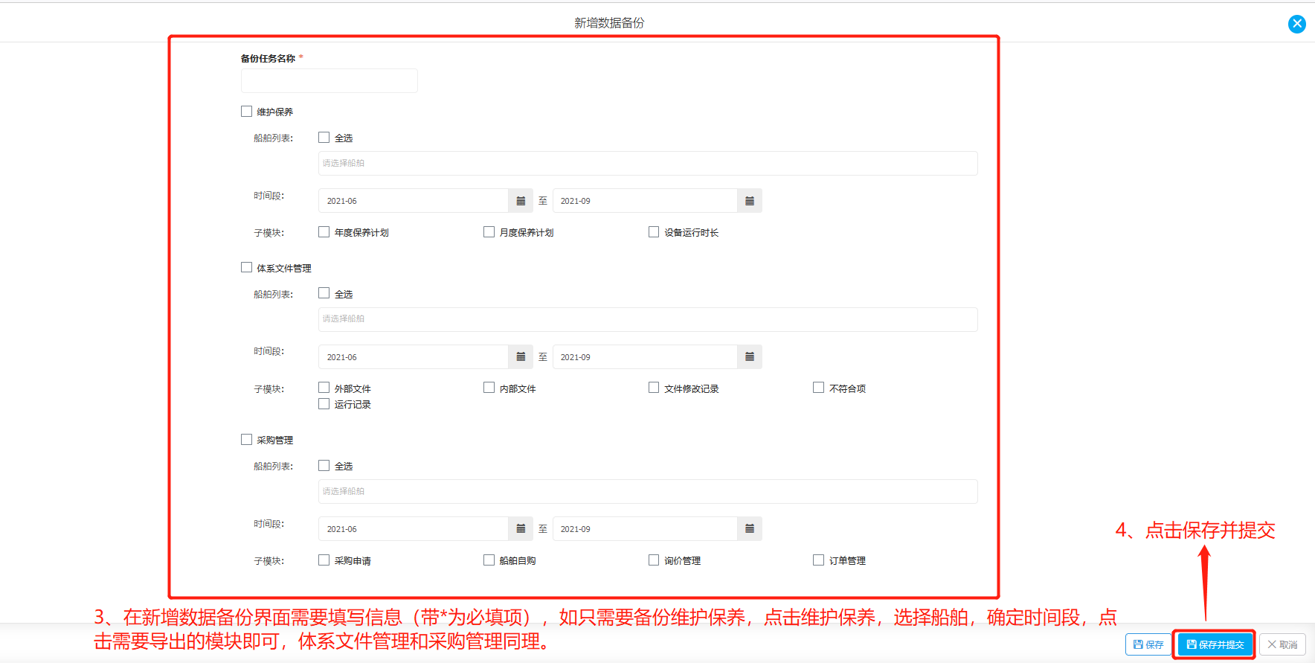The width and height of the screenshot is (1315, 663).
Task: Open end-date calendar icon in 体系文件管理 section
Action: (x=750, y=357)
